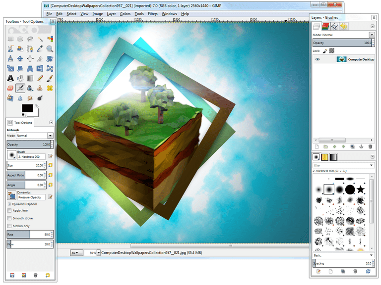Switch to the Channels tab
This screenshot has width=381, height=285.
325,26
